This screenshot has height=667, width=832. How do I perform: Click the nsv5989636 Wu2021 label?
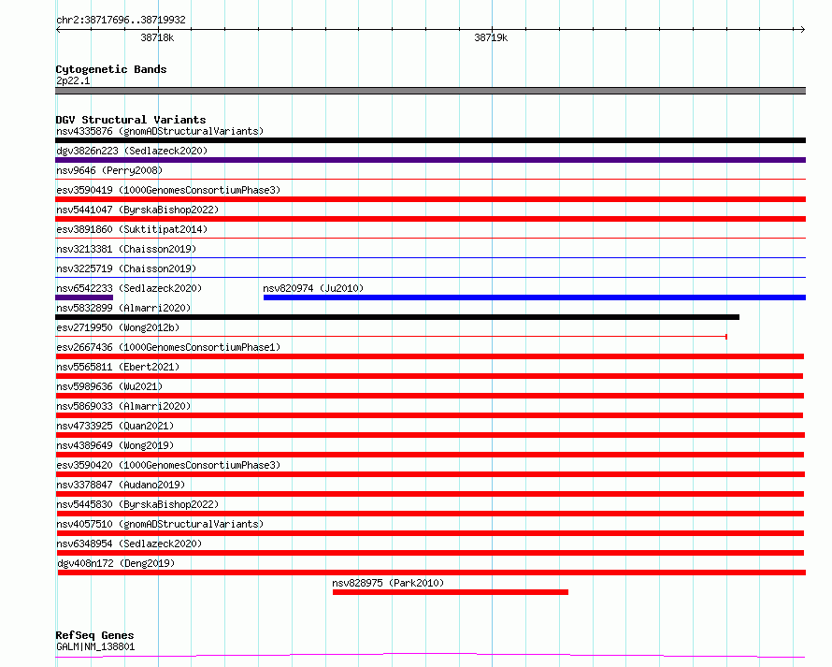pos(109,386)
